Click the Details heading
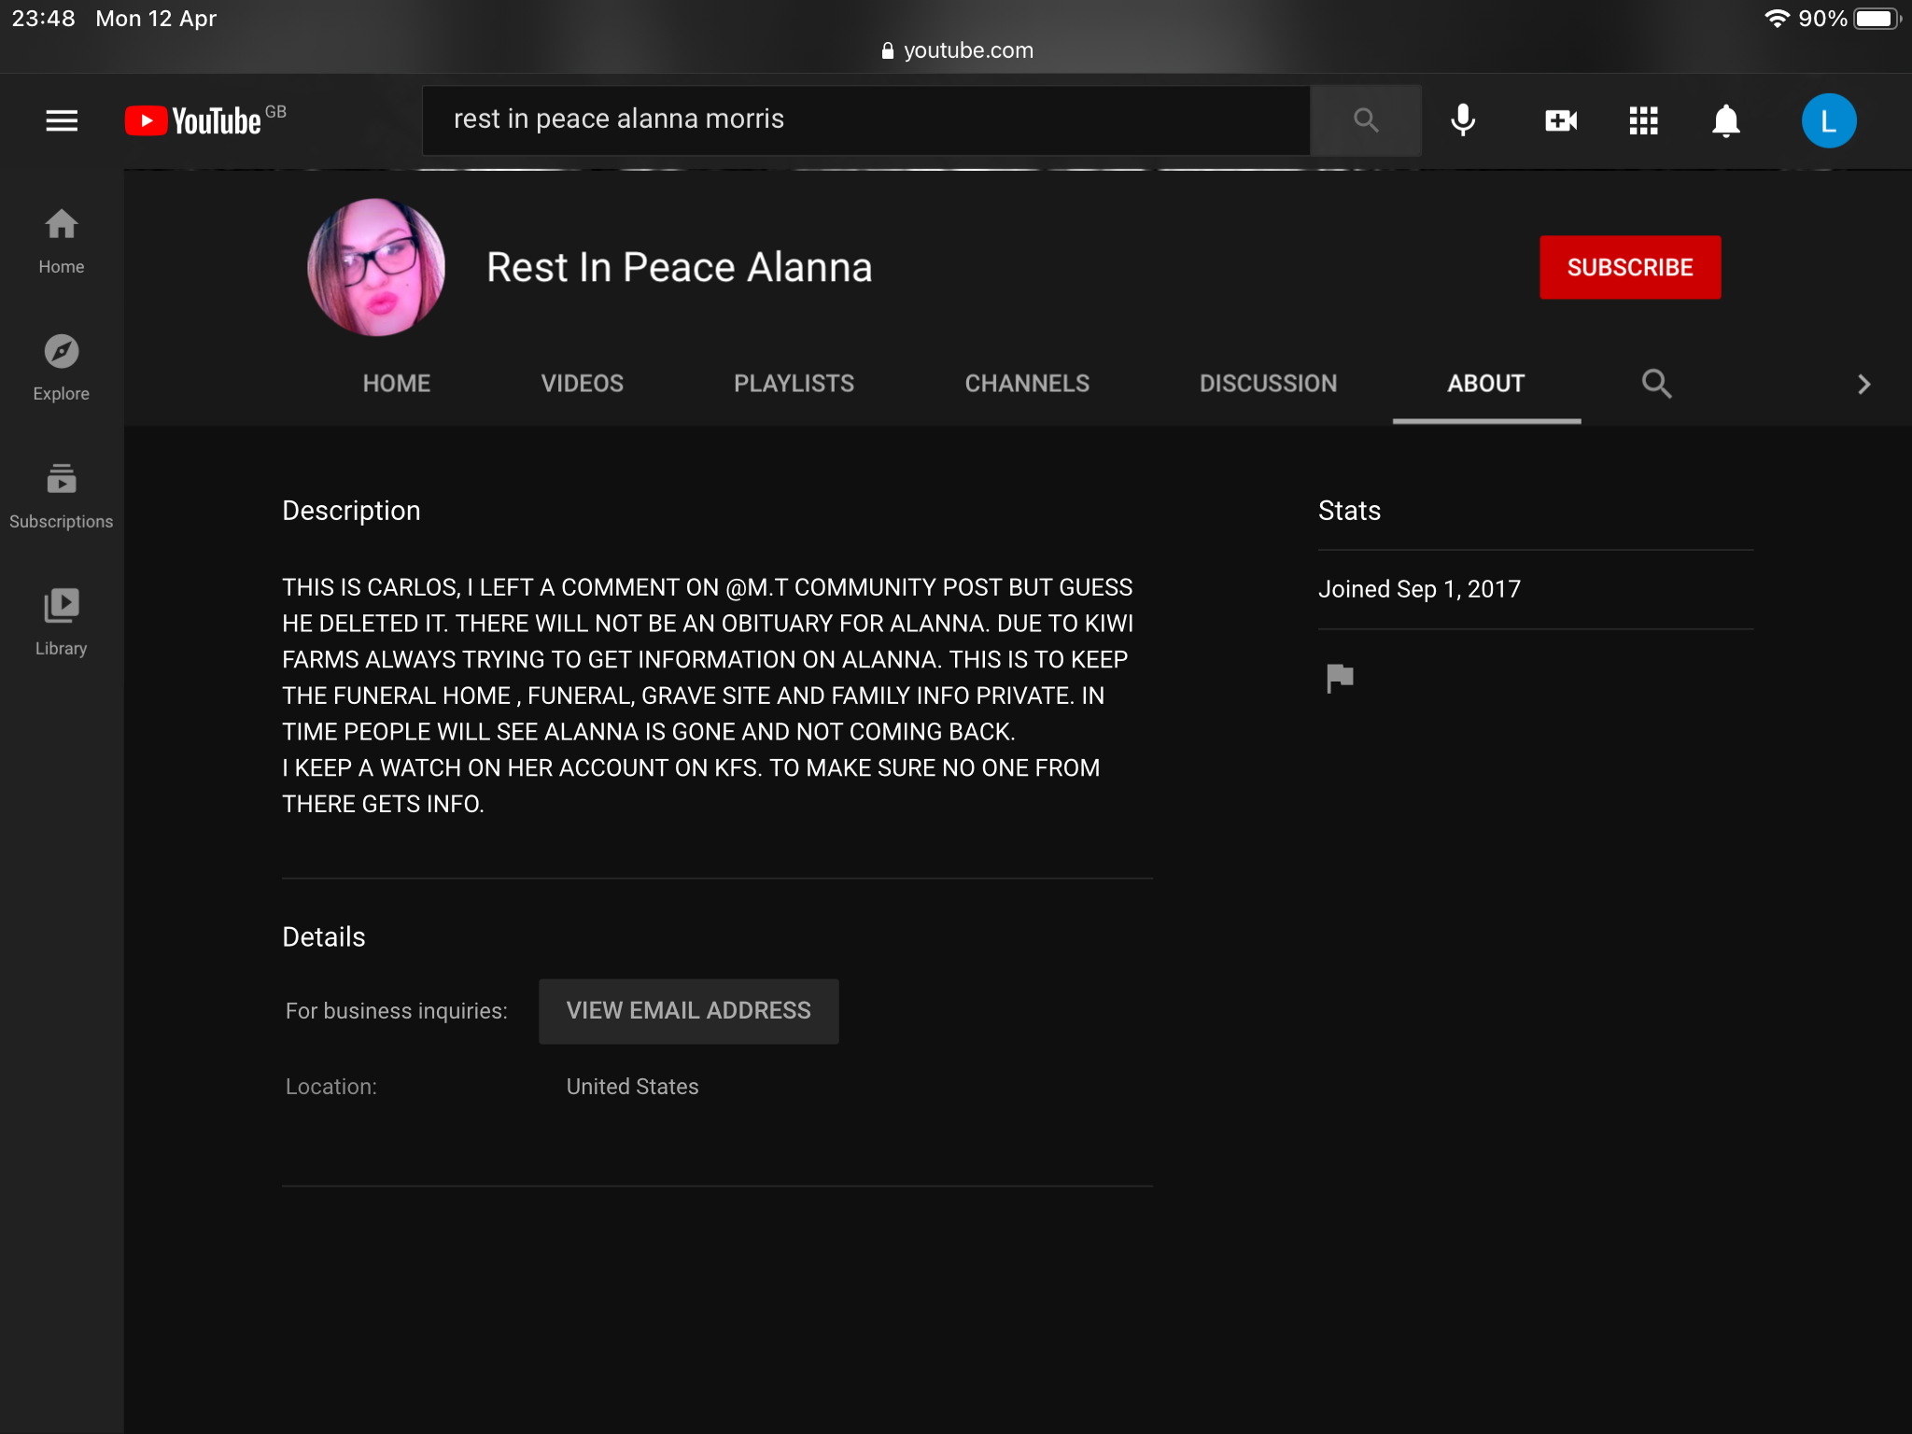This screenshot has height=1434, width=1912. [324, 937]
